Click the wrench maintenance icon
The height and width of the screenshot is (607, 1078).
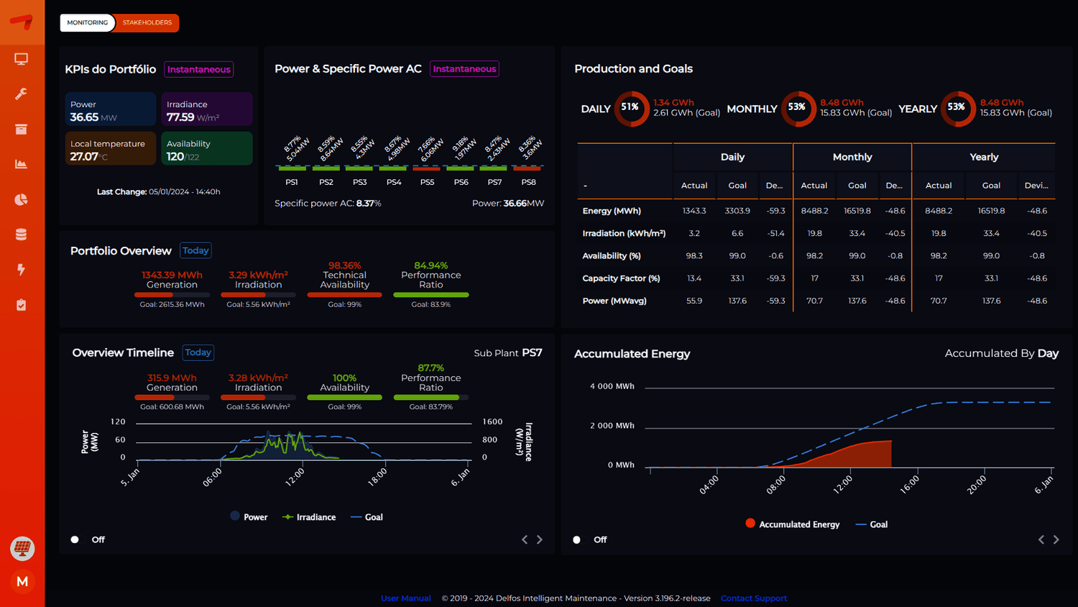(x=22, y=94)
